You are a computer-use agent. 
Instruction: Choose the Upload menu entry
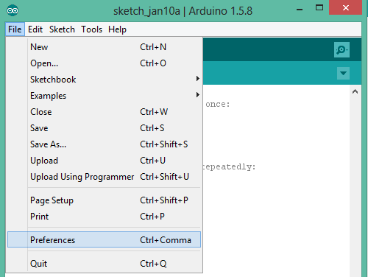[x=104, y=161]
